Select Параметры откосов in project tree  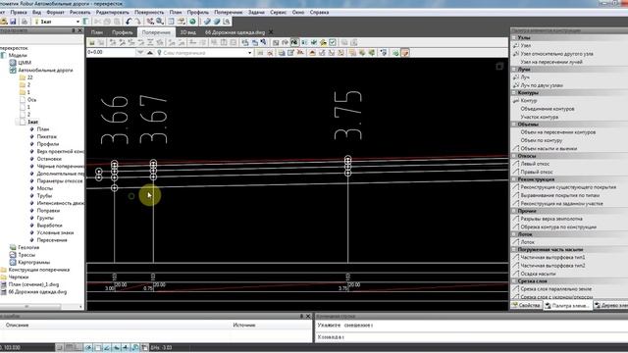[x=60, y=180]
